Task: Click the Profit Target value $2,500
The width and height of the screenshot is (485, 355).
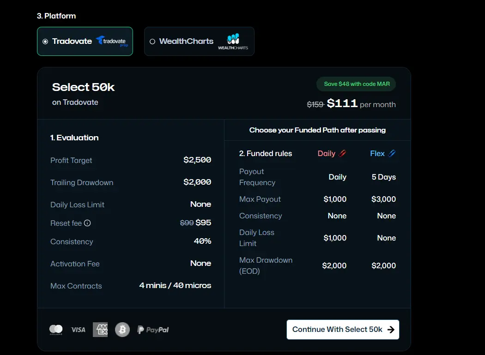Action: click(x=197, y=160)
